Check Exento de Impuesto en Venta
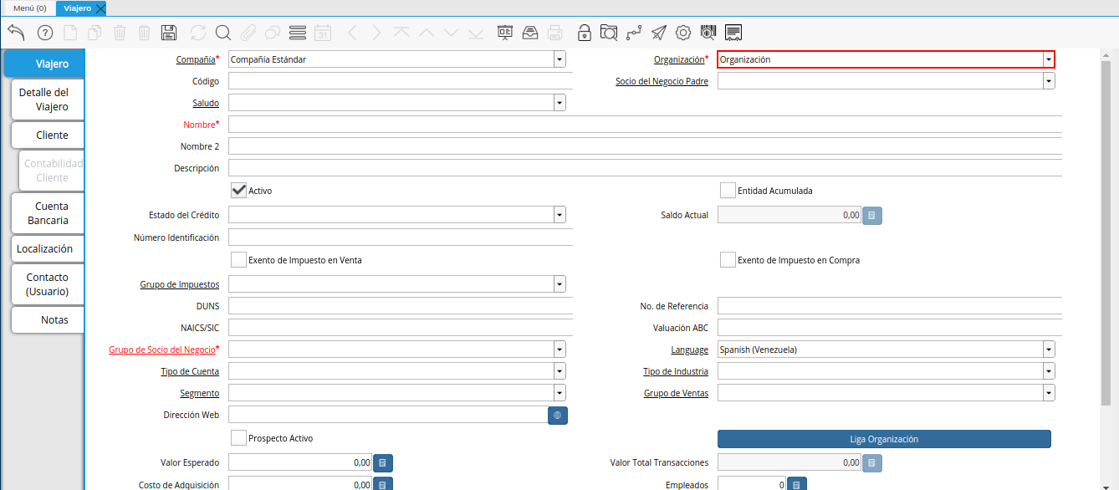1119x490 pixels. click(239, 260)
